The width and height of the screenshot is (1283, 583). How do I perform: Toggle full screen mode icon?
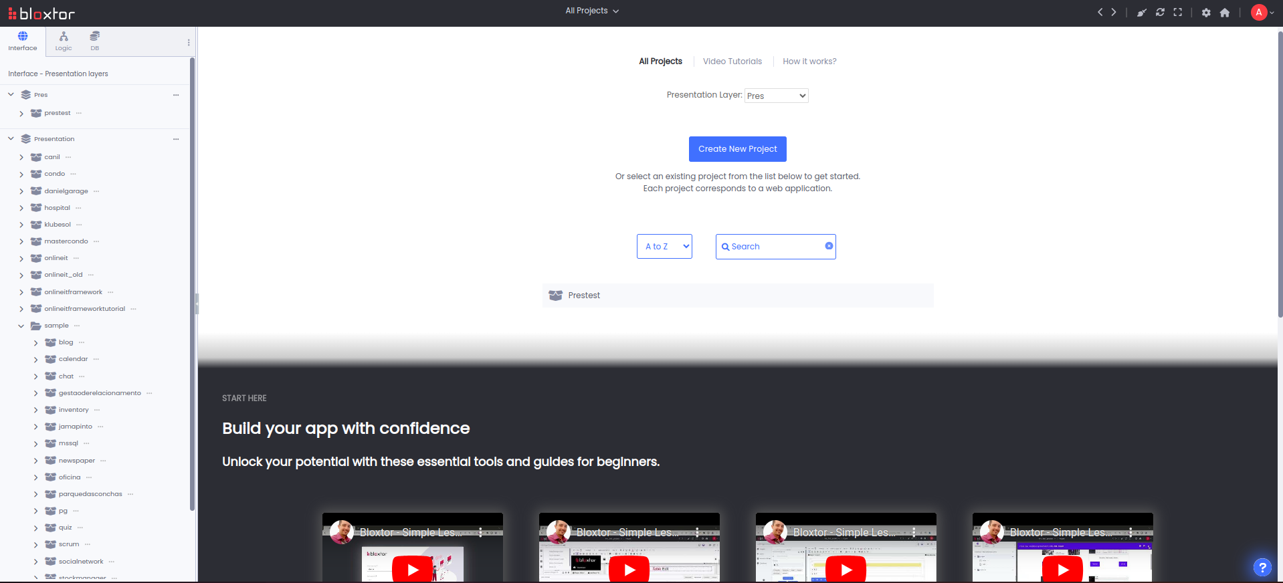(1178, 12)
